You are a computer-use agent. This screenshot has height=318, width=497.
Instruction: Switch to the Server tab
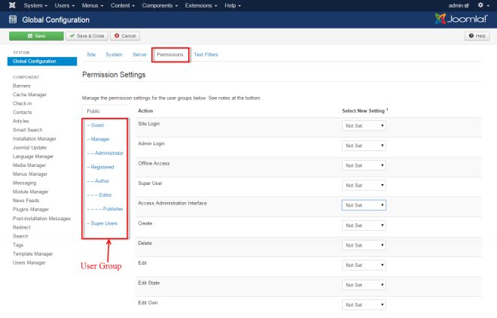[139, 54]
